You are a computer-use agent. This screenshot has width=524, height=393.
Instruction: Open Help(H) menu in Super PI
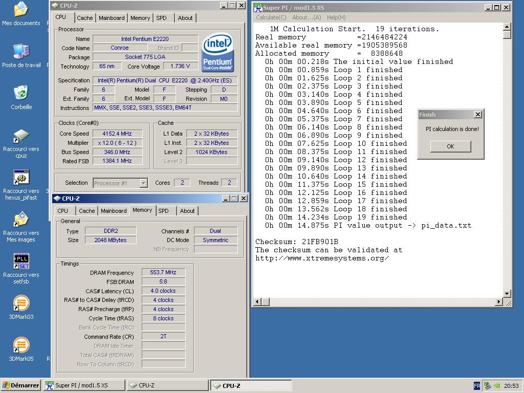[336, 17]
